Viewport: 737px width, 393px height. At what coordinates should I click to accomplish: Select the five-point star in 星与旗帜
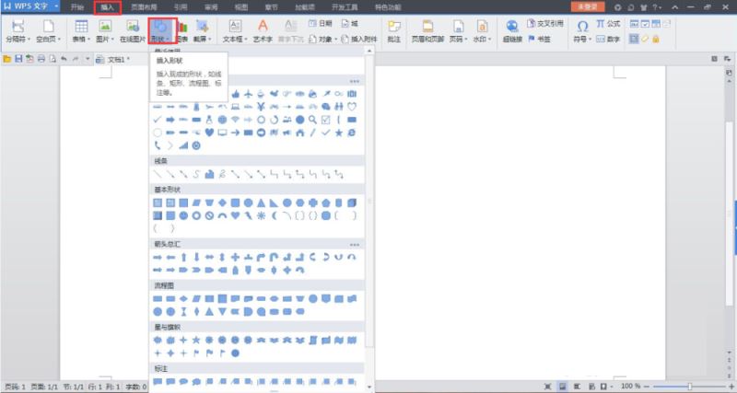click(x=196, y=340)
